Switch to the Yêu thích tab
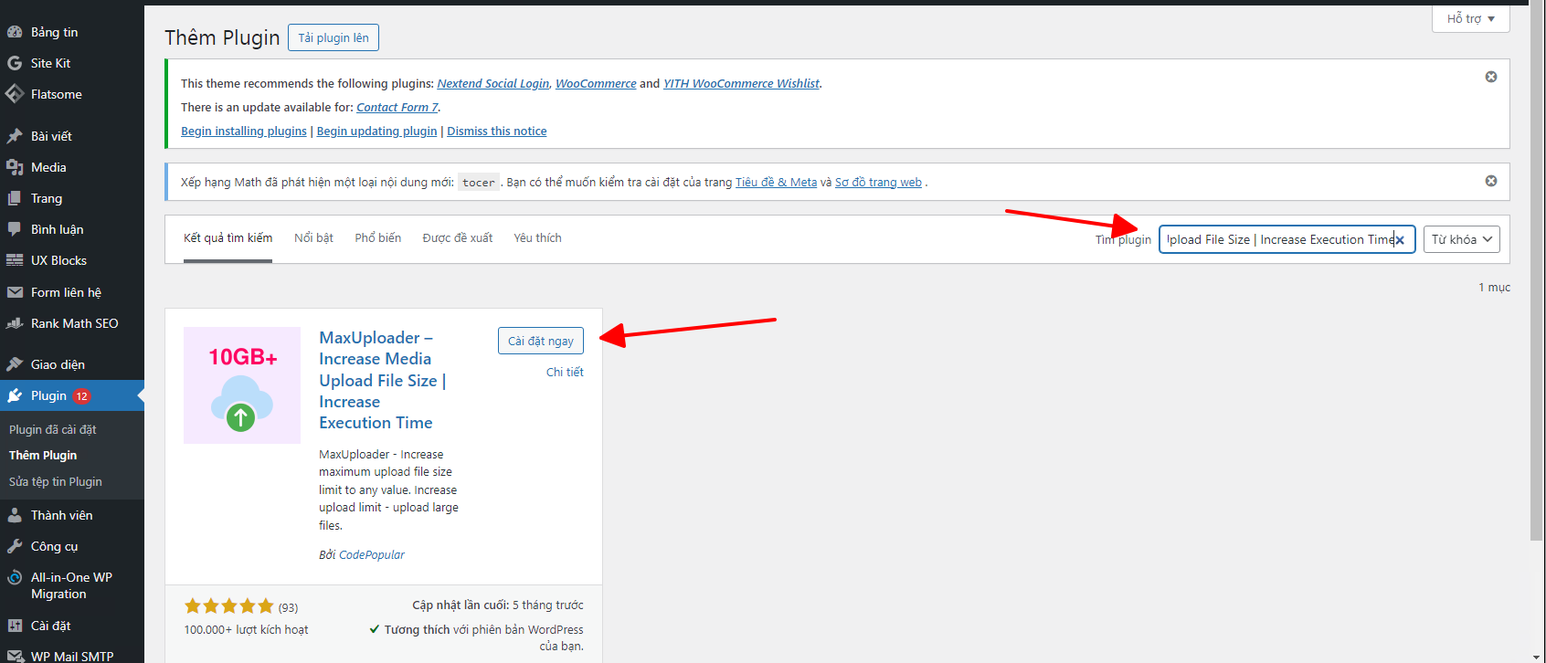This screenshot has width=1546, height=663. click(x=537, y=238)
